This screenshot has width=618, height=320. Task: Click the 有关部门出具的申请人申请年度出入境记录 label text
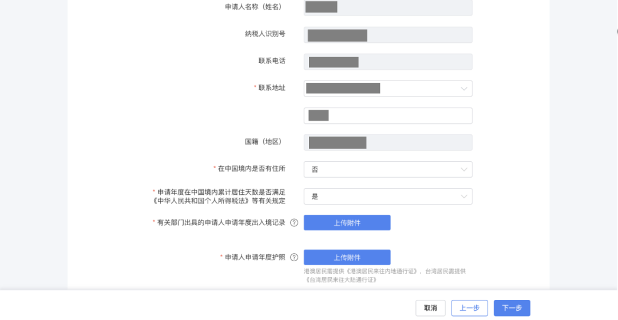pyautogui.click(x=221, y=223)
